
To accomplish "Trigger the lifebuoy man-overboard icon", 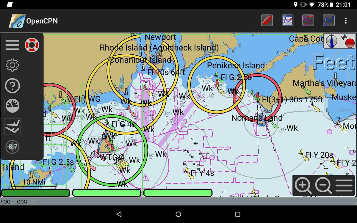I will click(x=32, y=45).
